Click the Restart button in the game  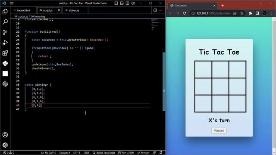[x=219, y=130]
